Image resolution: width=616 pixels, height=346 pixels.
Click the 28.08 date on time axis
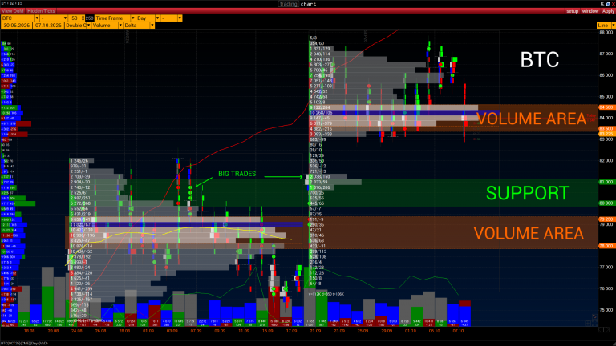coord(124,331)
